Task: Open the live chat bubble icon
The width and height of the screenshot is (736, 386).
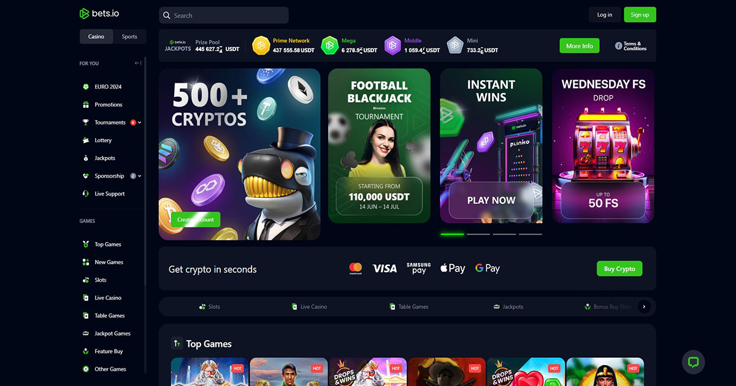Action: click(x=694, y=362)
